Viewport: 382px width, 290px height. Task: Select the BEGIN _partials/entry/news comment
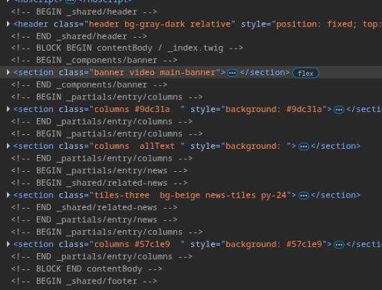[99, 171]
